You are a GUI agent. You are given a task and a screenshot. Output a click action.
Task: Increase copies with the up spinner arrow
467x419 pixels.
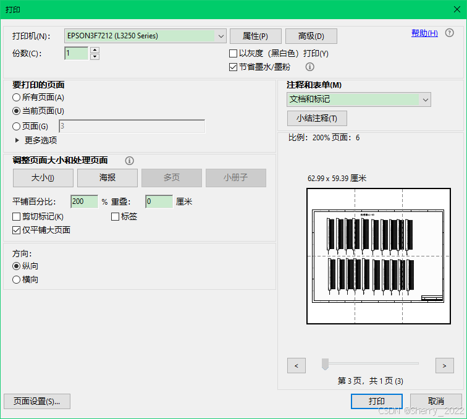pyautogui.click(x=95, y=50)
